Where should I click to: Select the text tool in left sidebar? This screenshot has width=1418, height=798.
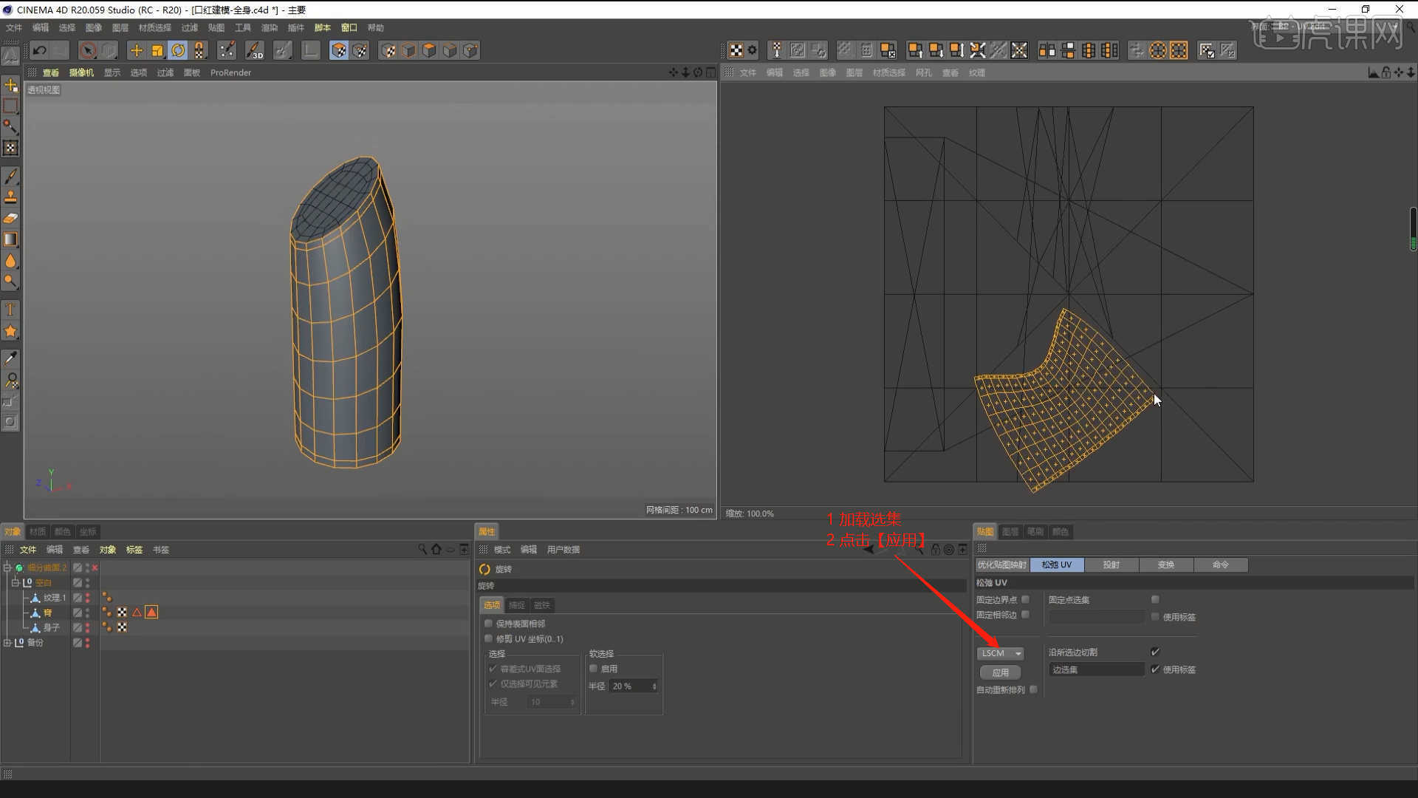10,309
